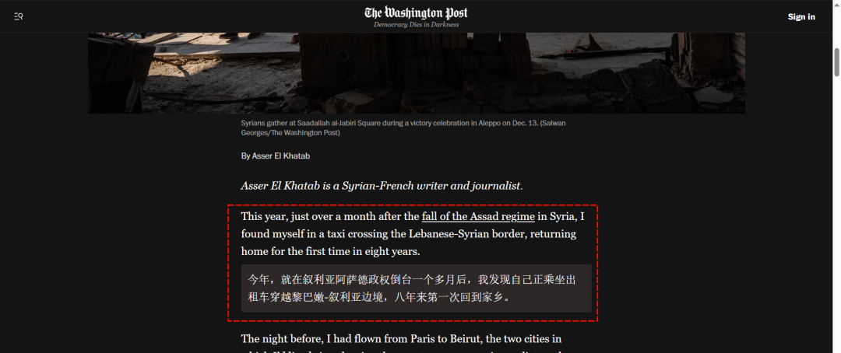Screen dimensions: 841x353
Task: Click the Sign in button
Action: (x=801, y=16)
